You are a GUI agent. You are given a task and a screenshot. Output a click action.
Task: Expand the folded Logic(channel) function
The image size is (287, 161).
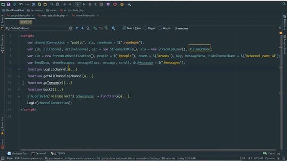click(x=19, y=70)
